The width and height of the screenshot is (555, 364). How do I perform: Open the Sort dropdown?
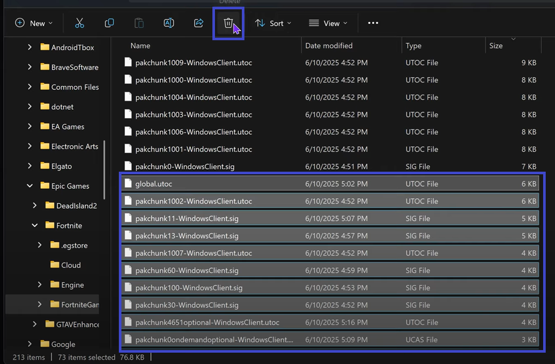click(x=273, y=23)
